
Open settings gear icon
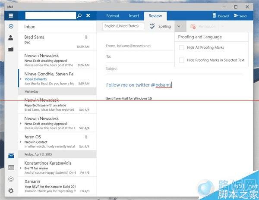click(x=11, y=191)
